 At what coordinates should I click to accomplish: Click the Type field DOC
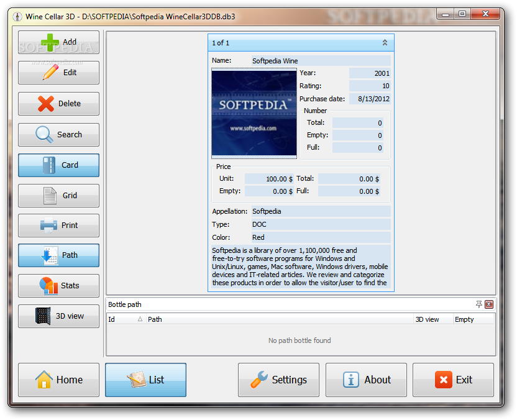(x=321, y=224)
